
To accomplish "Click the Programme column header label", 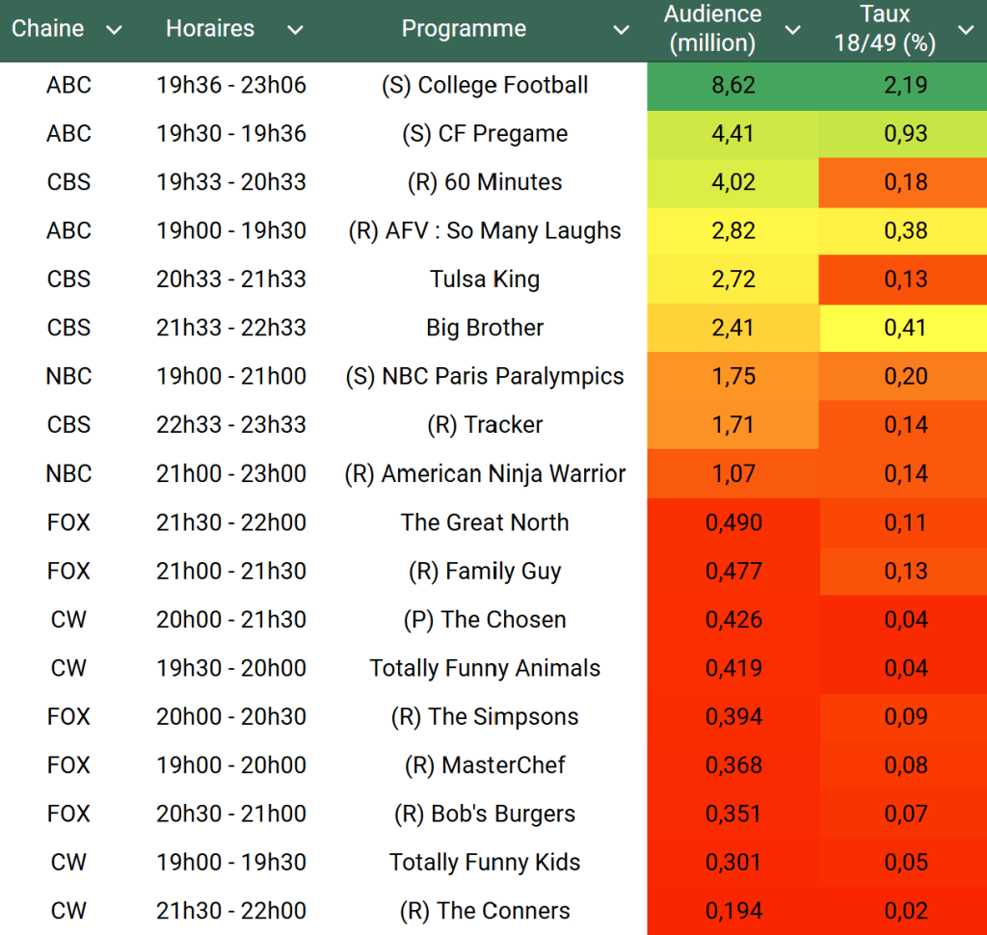I will tap(464, 29).
